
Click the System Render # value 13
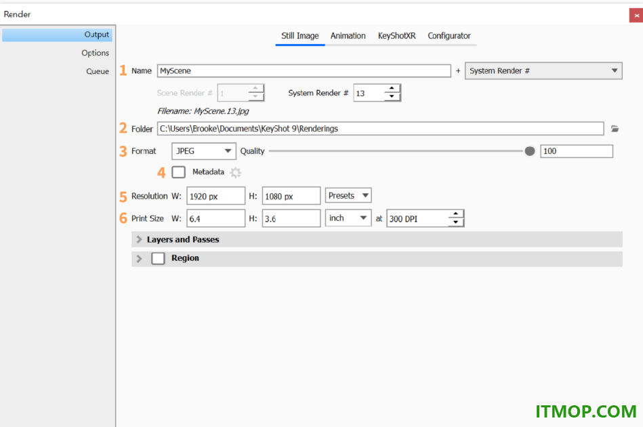click(x=369, y=93)
